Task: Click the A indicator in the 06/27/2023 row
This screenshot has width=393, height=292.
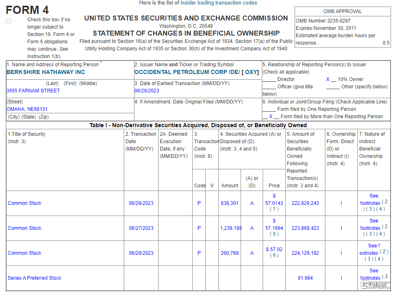Action: 252,228
